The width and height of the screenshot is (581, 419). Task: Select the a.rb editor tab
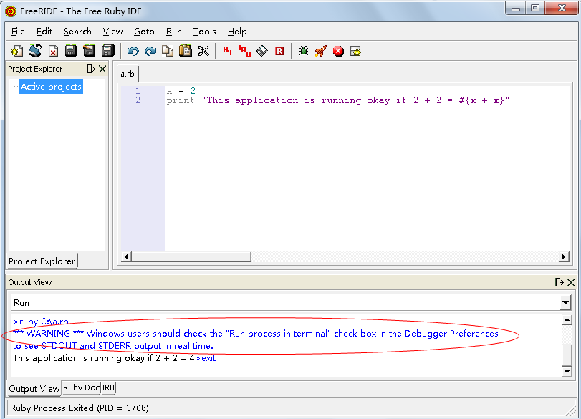(x=128, y=74)
